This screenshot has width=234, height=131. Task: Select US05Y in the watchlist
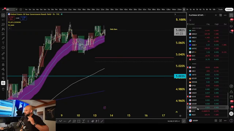coord(207,100)
